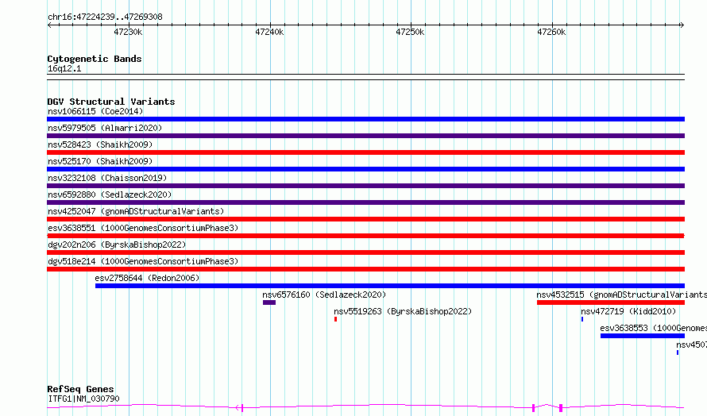Click the 47230k ruler tick label
This screenshot has width=707, height=416.
coord(128,32)
